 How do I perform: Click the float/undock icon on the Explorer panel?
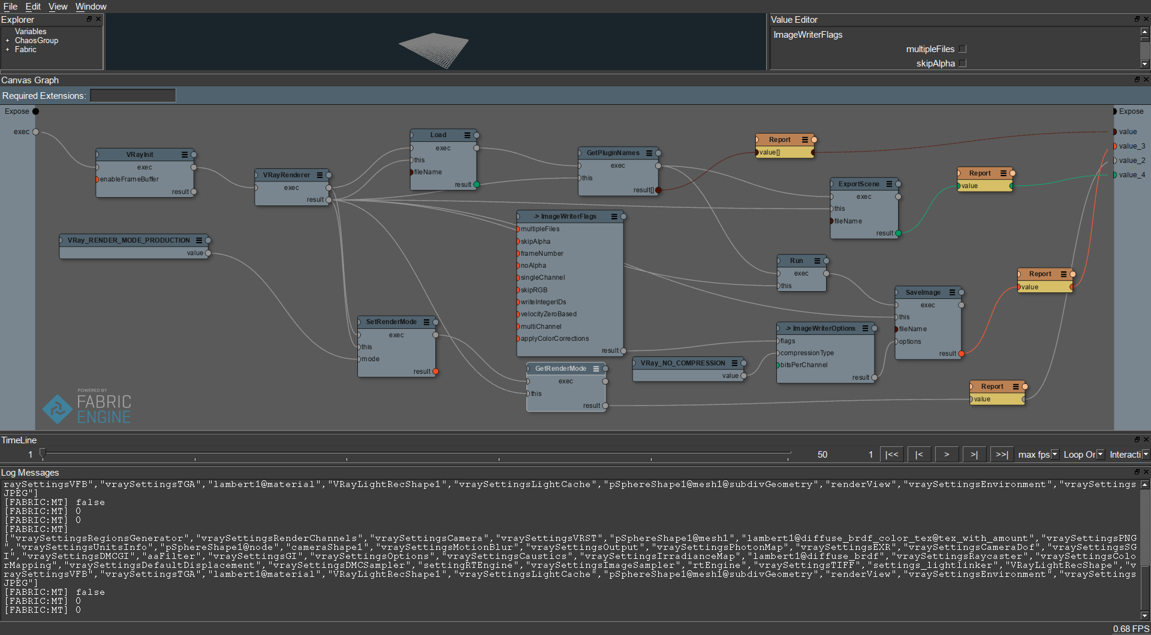point(89,19)
